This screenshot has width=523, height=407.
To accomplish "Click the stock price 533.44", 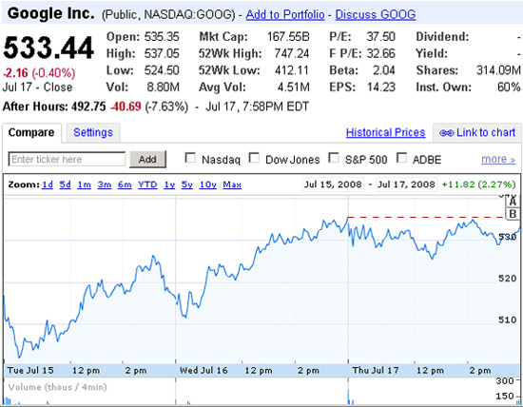I will click(48, 48).
